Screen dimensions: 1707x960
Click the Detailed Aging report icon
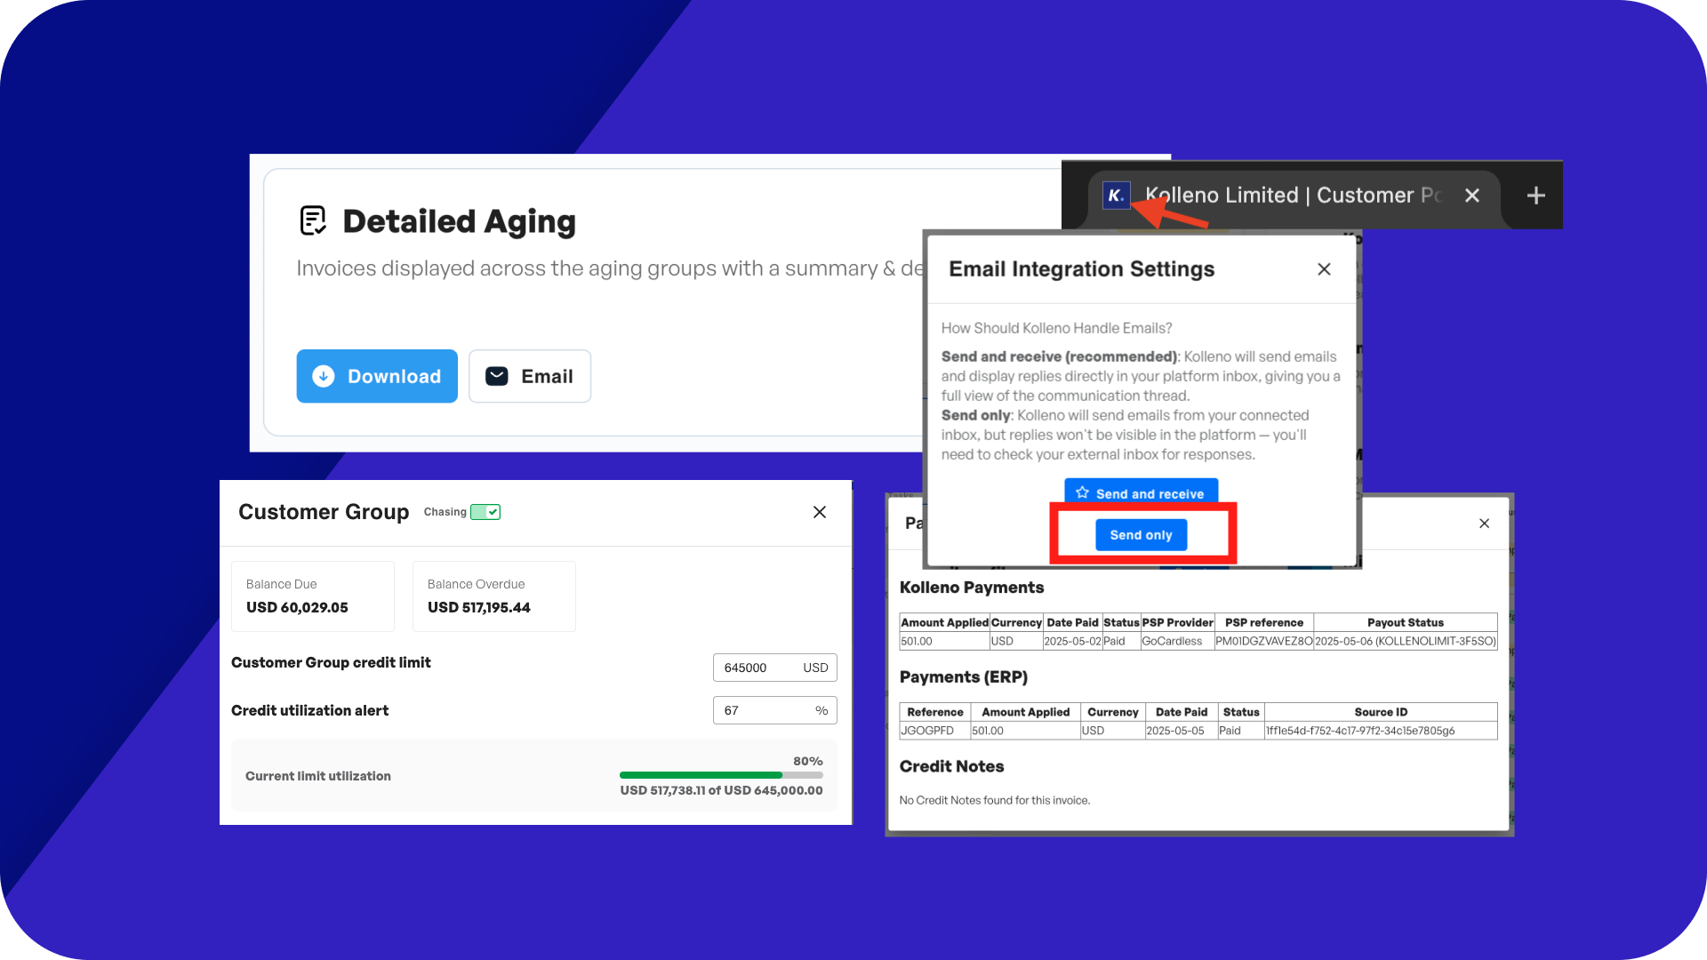313,220
